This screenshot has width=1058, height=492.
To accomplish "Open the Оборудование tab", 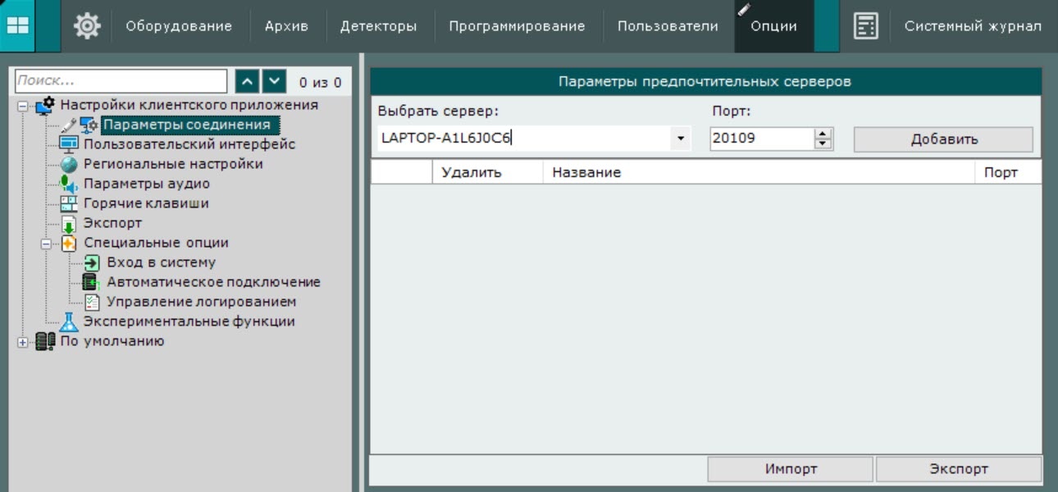I will tap(178, 26).
